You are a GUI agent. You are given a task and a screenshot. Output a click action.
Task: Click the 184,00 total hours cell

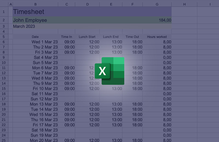[x=157, y=20]
